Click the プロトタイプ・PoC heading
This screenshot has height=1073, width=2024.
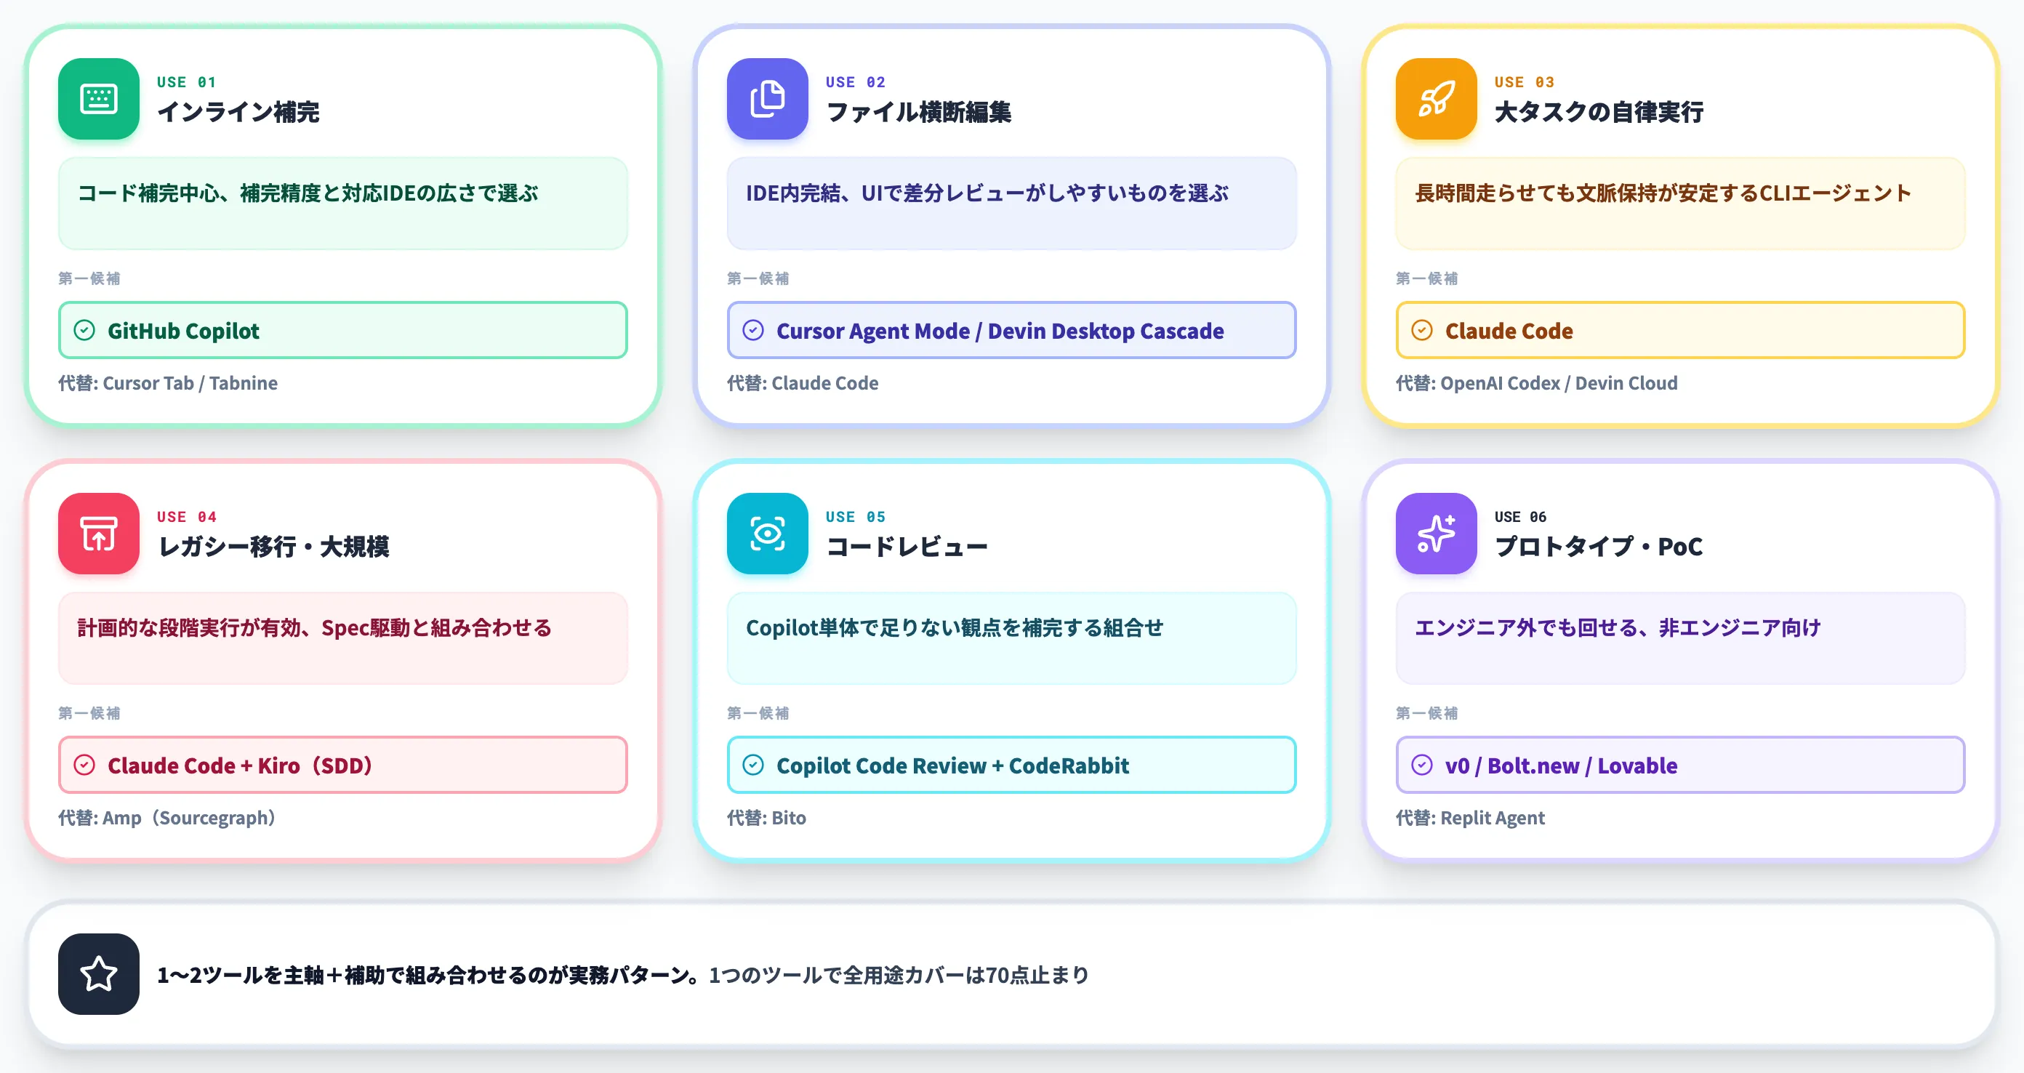click(1598, 546)
